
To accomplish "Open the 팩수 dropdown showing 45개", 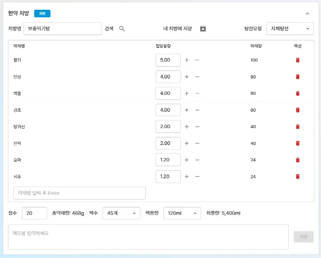I will click(121, 213).
